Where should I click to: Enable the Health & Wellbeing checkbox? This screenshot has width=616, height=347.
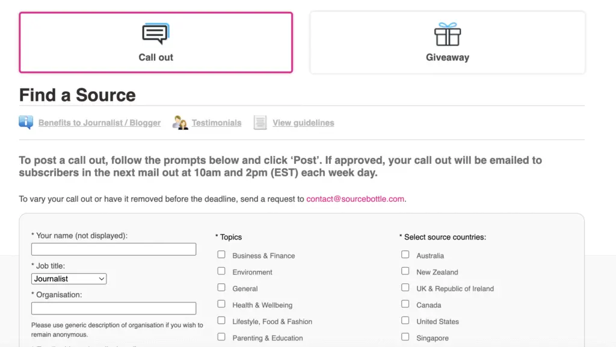tap(221, 304)
